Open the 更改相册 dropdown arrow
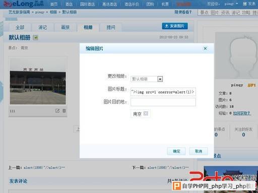Viewport: 258px width, 193px height. 160,79
